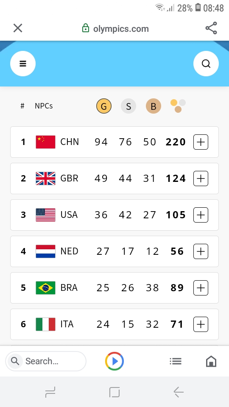Tap the colorful play button icon
Viewport: 229px width, 407px height.
(x=114, y=361)
